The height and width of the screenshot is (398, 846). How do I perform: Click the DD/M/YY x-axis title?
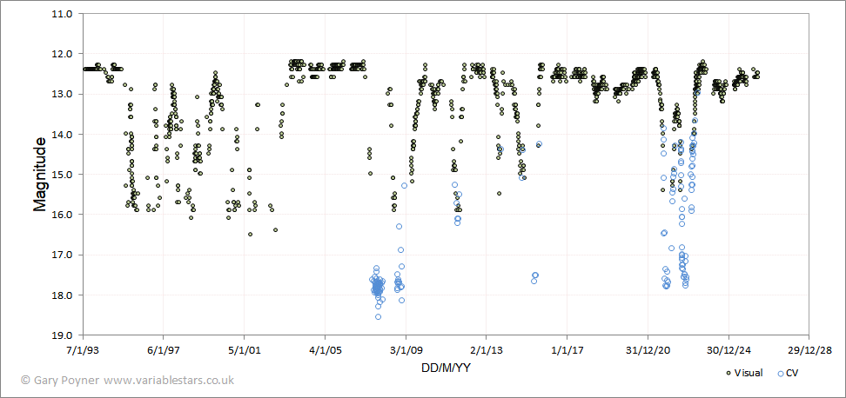coord(446,368)
